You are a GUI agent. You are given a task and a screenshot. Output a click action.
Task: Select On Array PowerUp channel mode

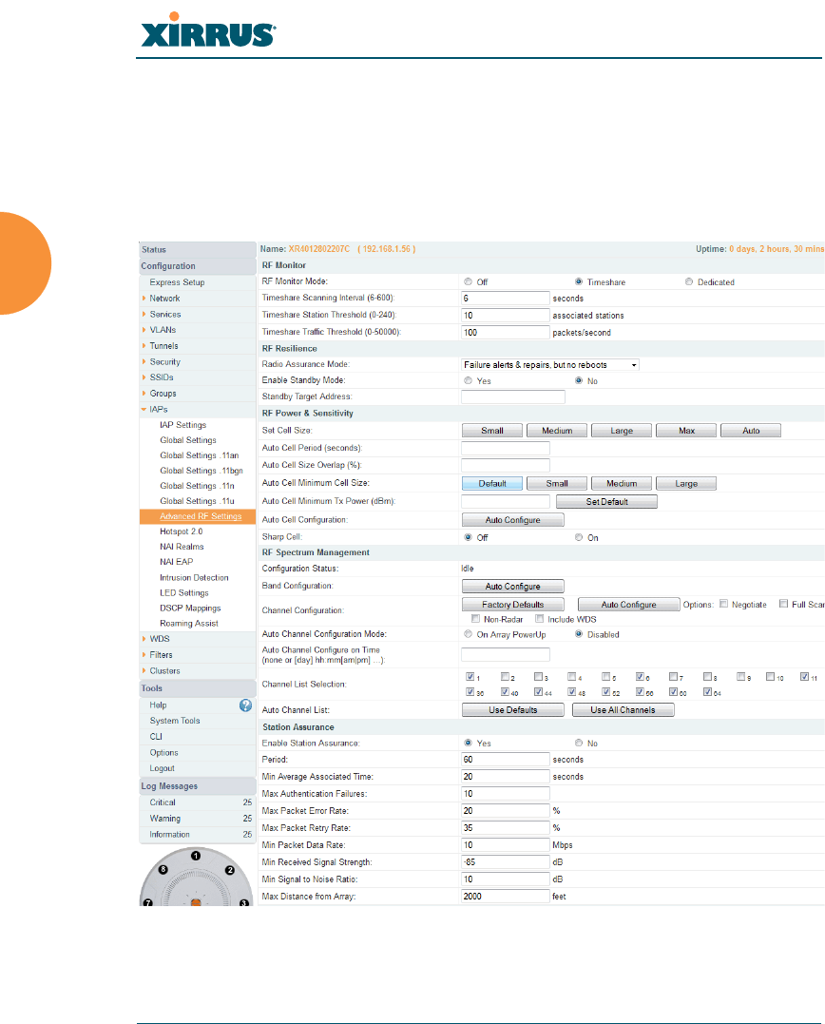(x=468, y=633)
